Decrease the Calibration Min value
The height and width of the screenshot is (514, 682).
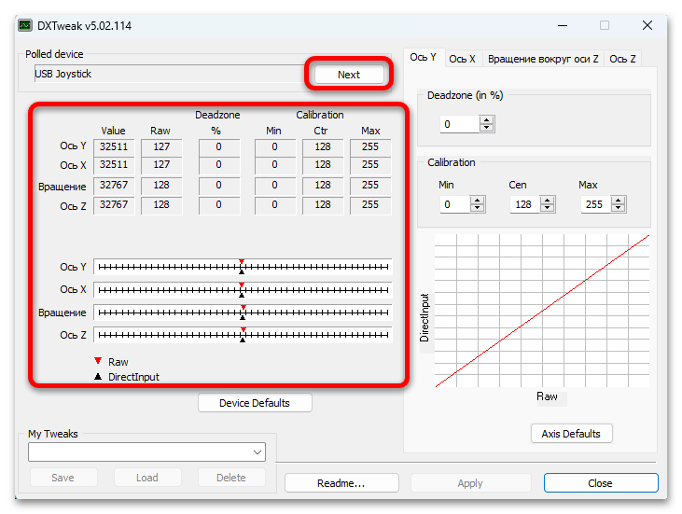point(478,208)
